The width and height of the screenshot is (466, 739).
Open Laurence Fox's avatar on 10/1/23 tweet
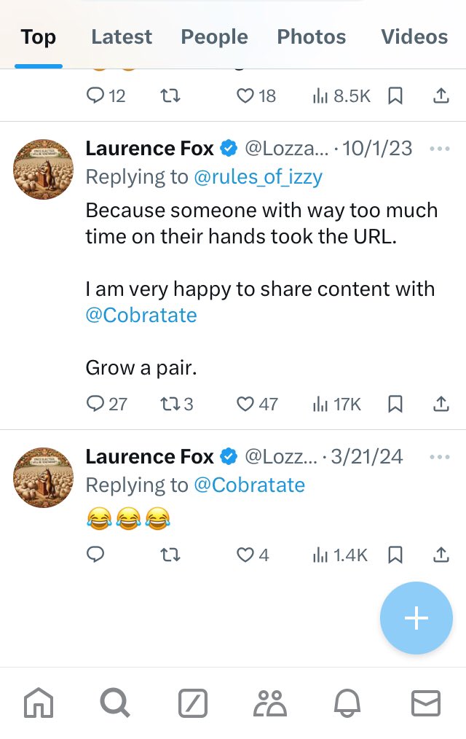click(43, 170)
